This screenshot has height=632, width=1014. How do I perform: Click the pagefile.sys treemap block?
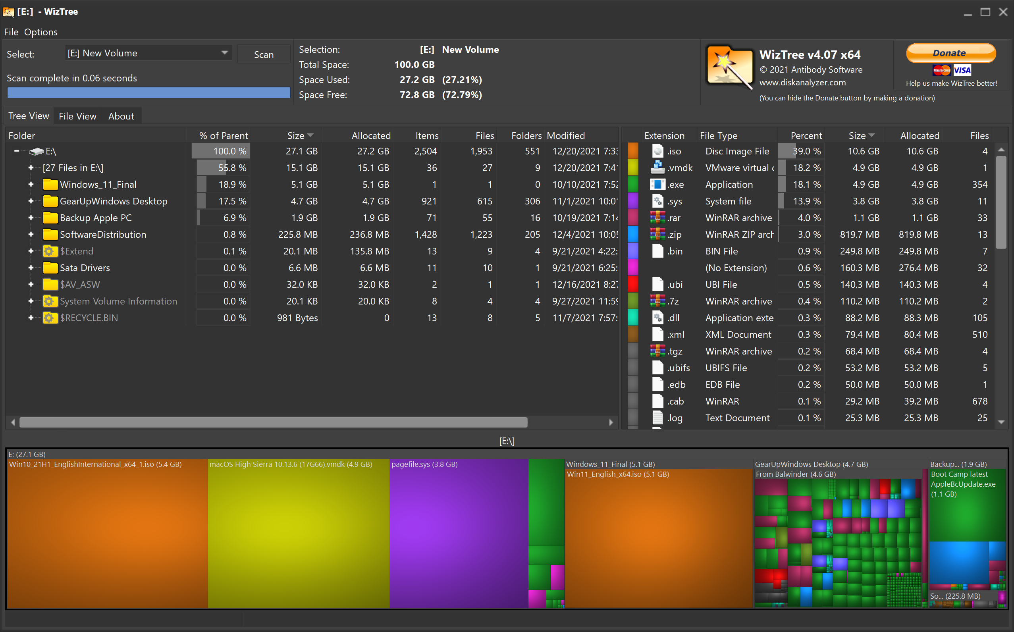[x=459, y=534]
